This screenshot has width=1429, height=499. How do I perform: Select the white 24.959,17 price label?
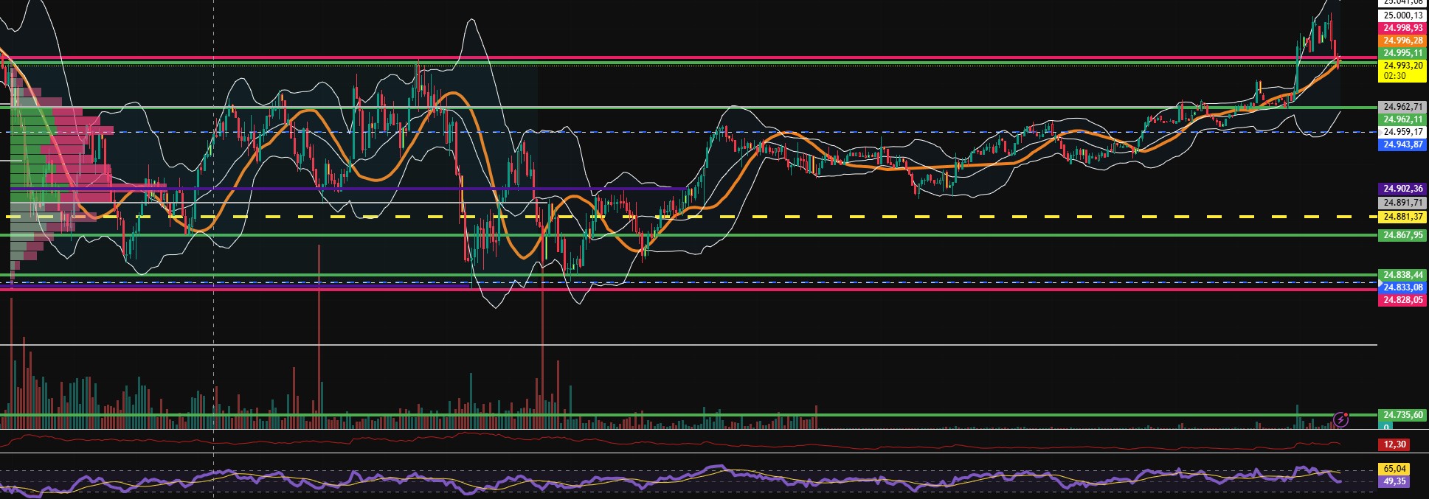[1402, 132]
